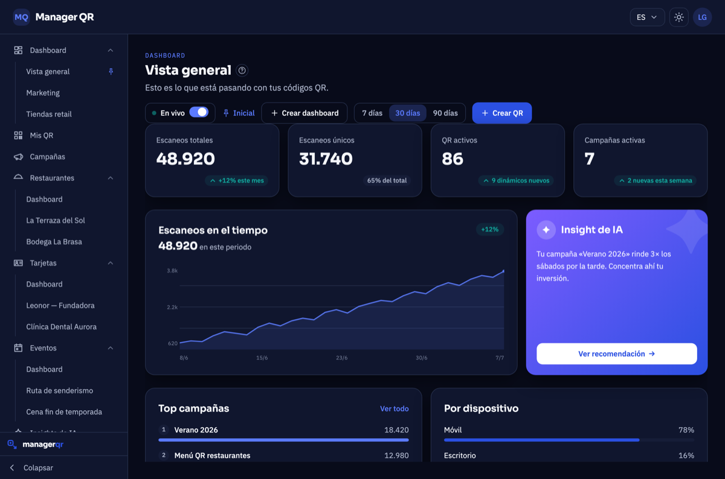Click the Escaneos únicos card
This screenshot has height=479, width=725.
click(x=355, y=160)
